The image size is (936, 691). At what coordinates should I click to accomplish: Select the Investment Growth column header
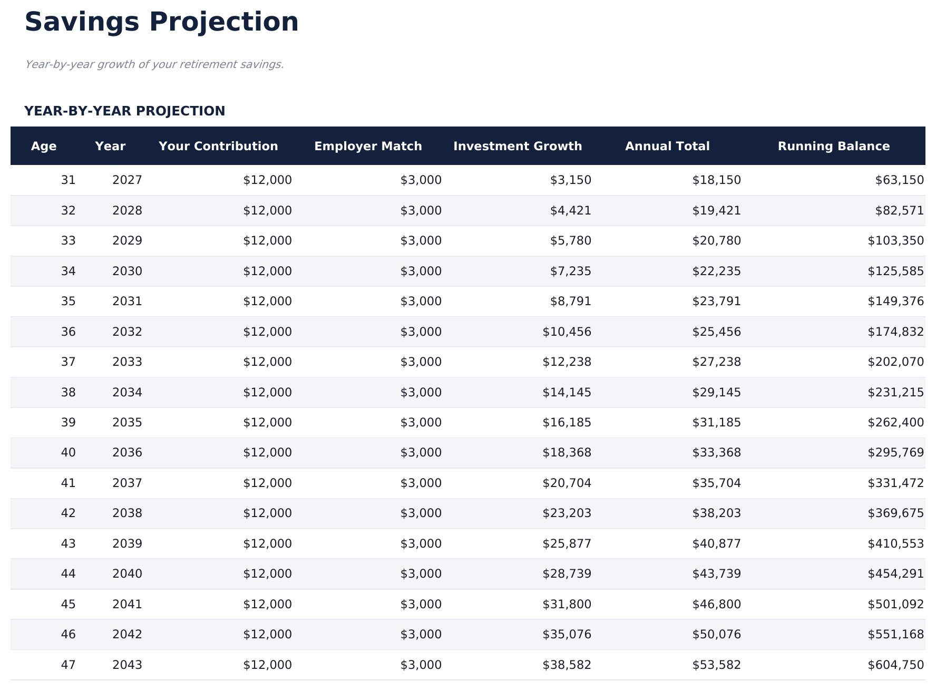pos(518,146)
